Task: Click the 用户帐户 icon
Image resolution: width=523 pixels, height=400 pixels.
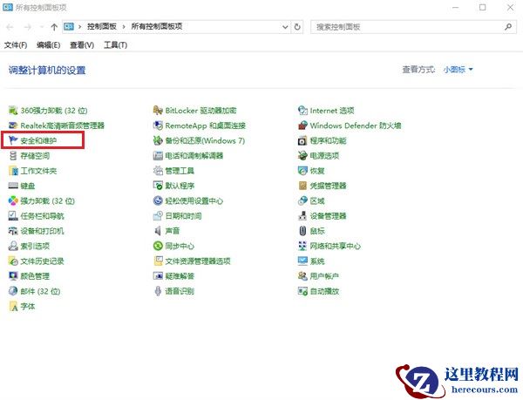Action: 302,276
